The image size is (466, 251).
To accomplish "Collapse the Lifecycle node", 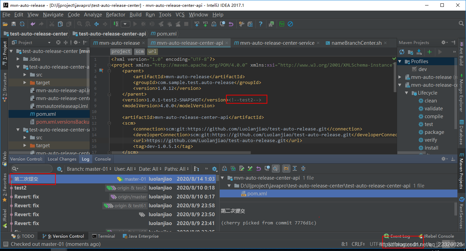I will click(x=407, y=93).
